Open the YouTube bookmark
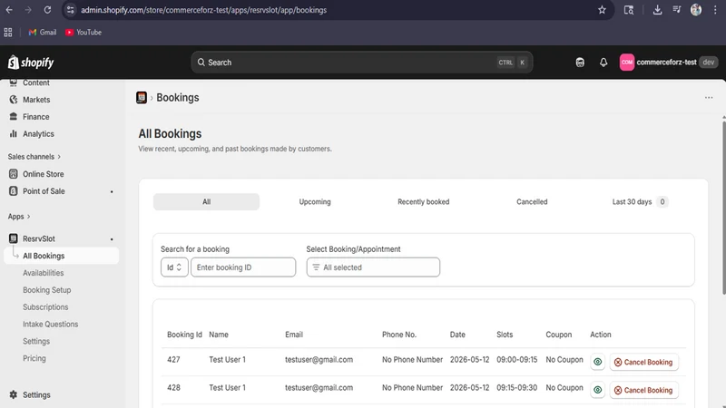The width and height of the screenshot is (726, 408). point(83,33)
